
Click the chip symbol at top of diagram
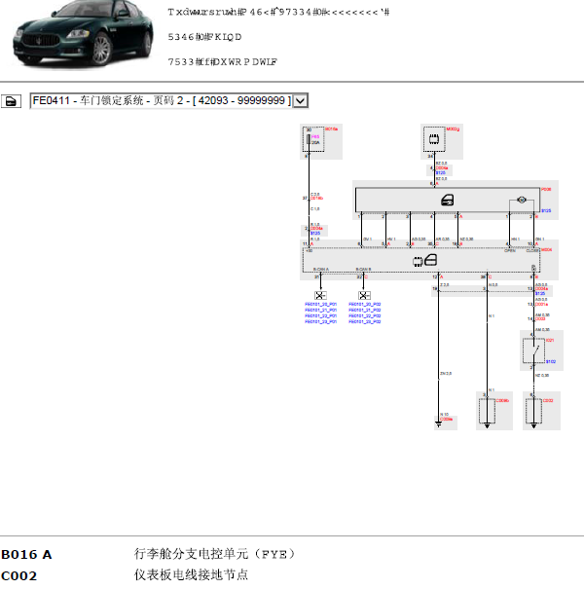[434, 139]
